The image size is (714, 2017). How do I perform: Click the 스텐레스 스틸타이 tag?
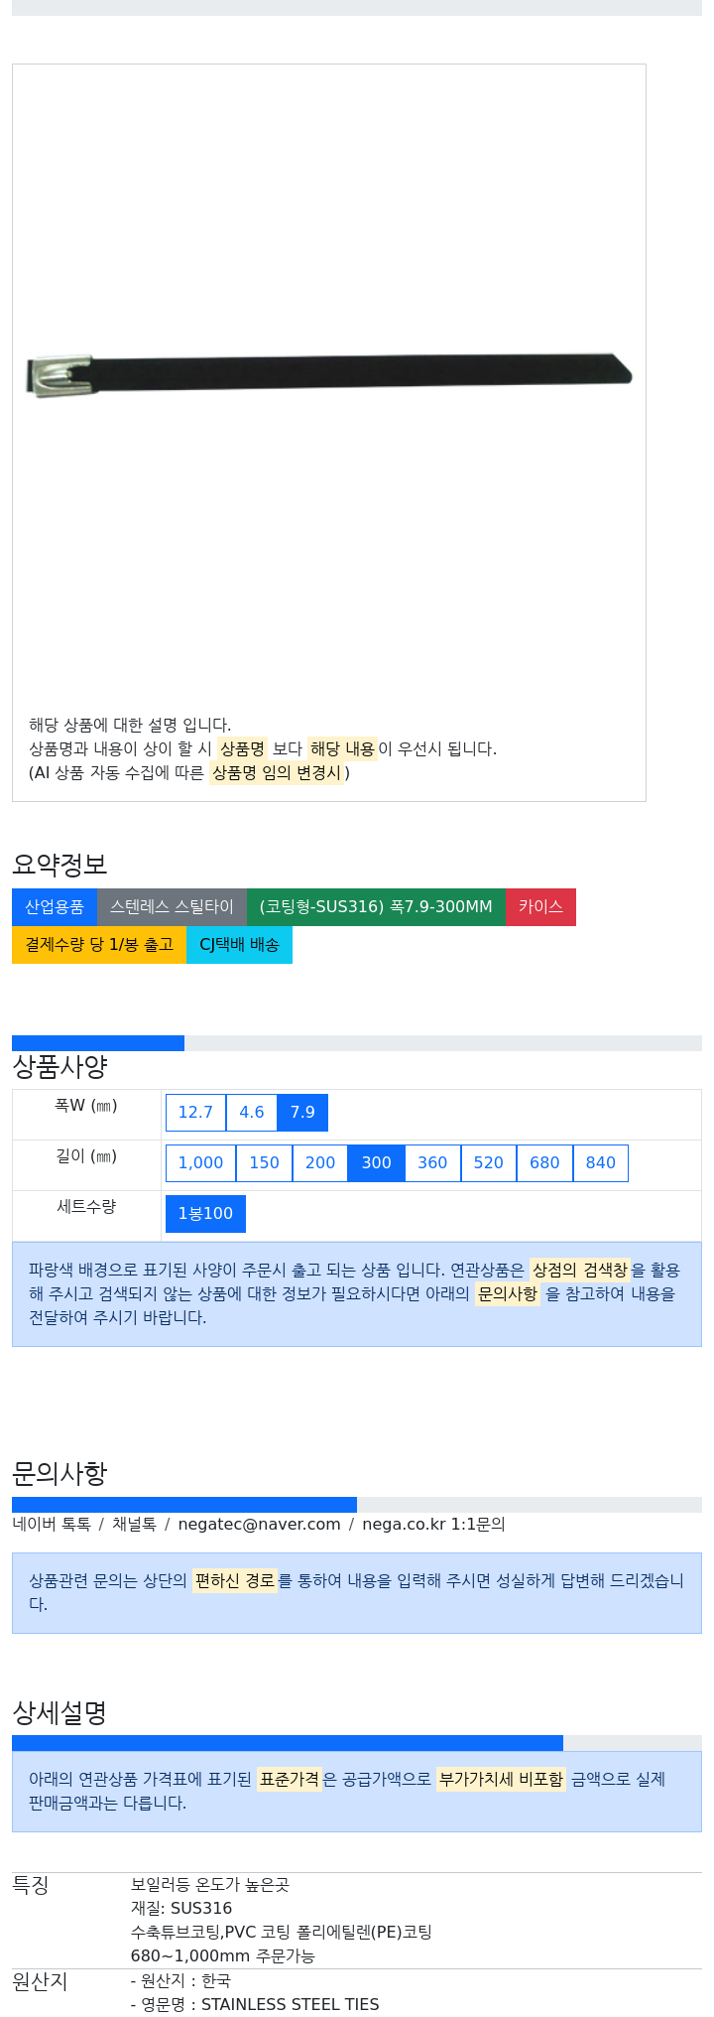(172, 907)
